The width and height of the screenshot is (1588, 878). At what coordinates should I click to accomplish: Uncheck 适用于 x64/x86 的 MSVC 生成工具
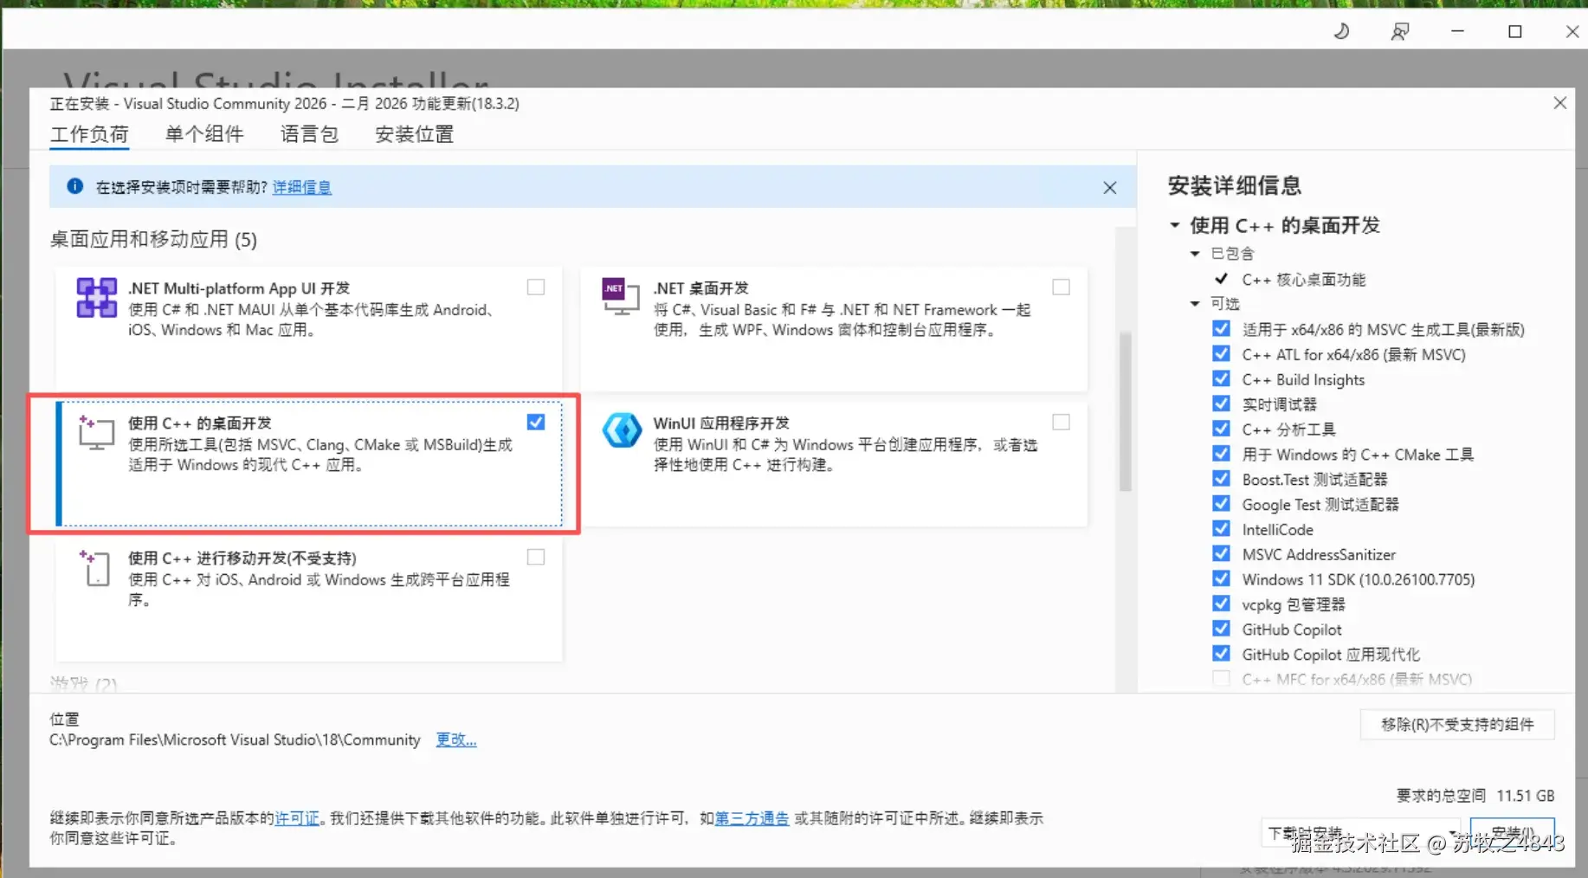1221,328
